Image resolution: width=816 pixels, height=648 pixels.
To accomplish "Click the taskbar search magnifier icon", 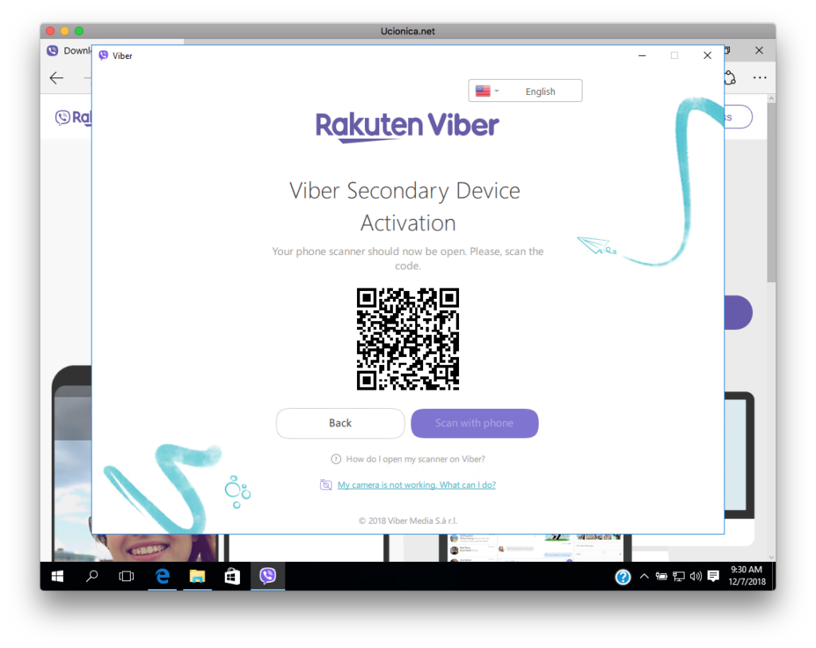I will point(92,576).
